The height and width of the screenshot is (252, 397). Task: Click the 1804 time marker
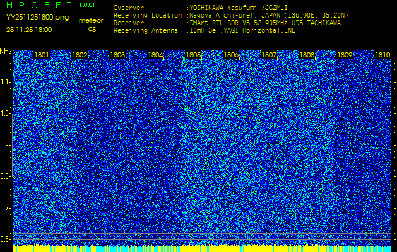tap(155, 55)
